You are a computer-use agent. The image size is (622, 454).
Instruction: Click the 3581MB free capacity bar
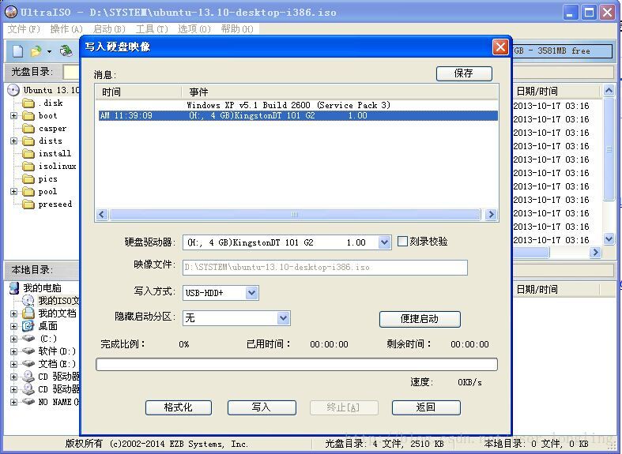point(562,51)
